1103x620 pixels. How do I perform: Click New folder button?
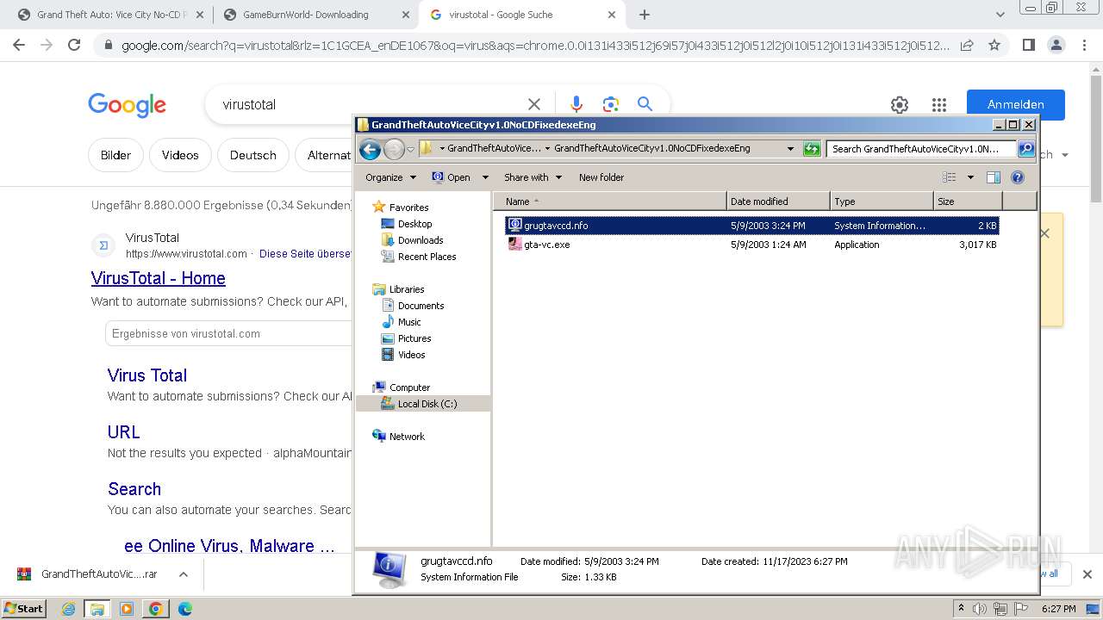(601, 177)
